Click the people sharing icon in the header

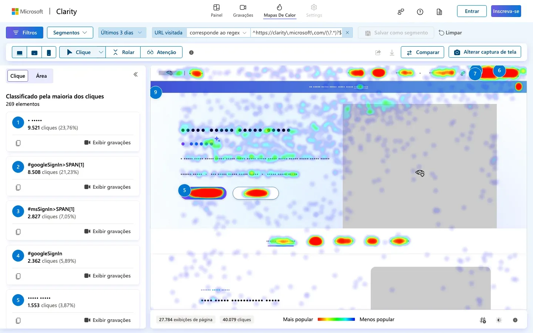pyautogui.click(x=401, y=12)
